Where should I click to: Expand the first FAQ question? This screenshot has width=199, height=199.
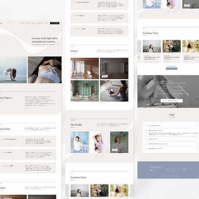[172, 126]
